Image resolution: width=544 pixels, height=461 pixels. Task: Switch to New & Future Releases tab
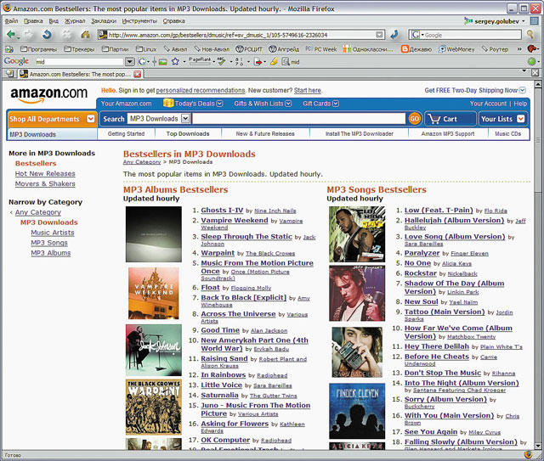(x=265, y=133)
